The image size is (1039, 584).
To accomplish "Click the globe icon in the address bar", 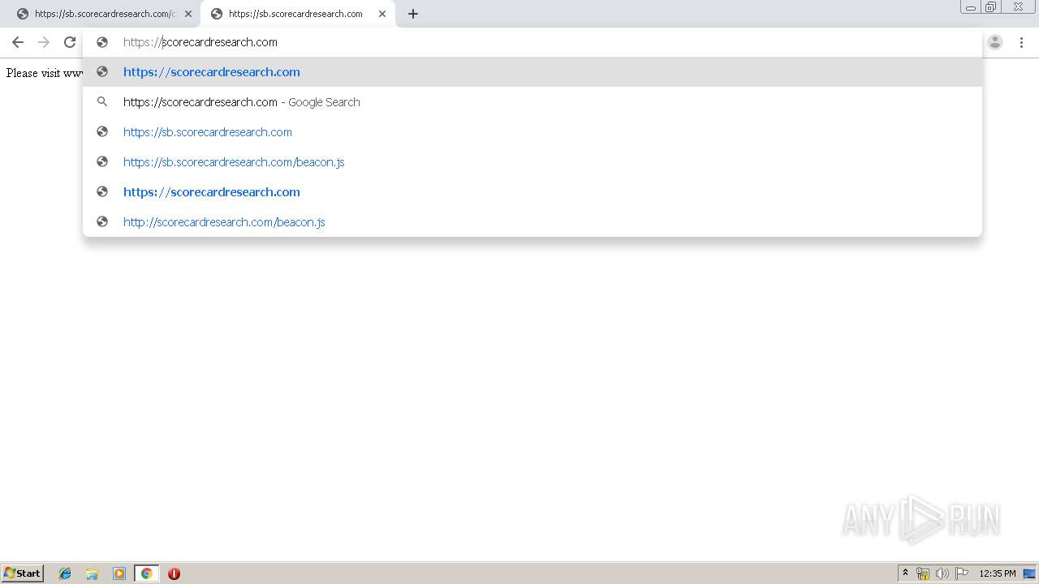I will 102,42.
